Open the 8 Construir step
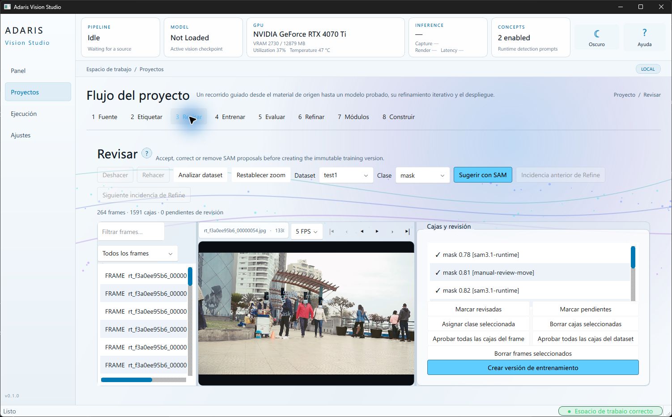The image size is (672, 417). click(399, 117)
